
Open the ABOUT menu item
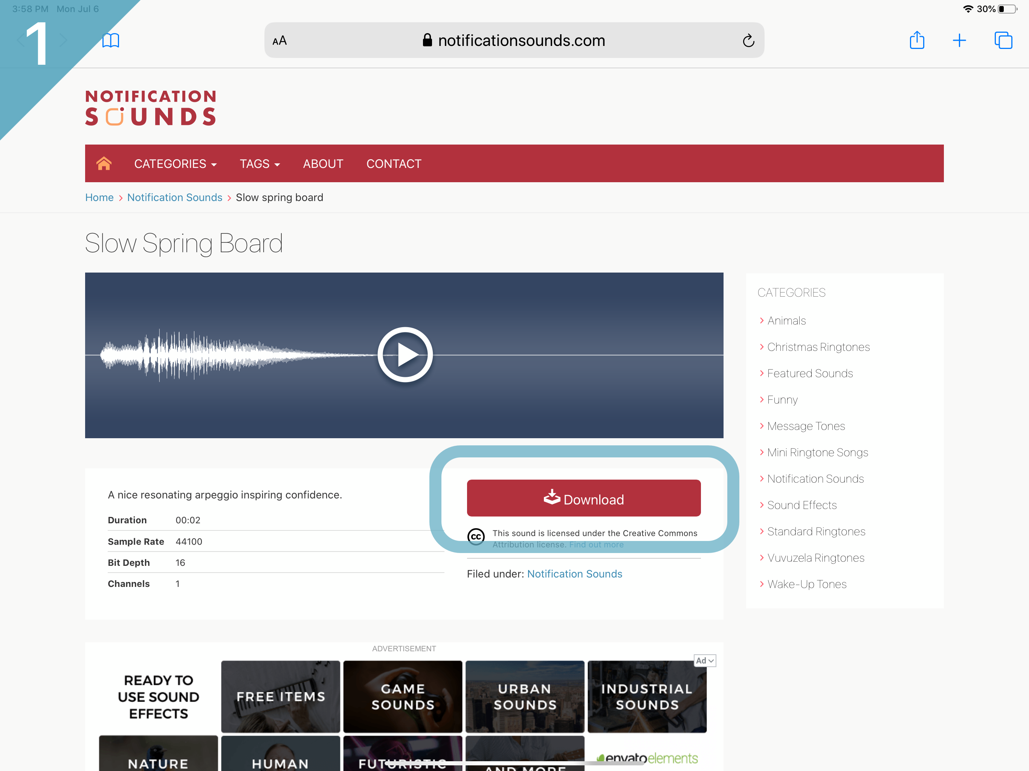click(323, 164)
